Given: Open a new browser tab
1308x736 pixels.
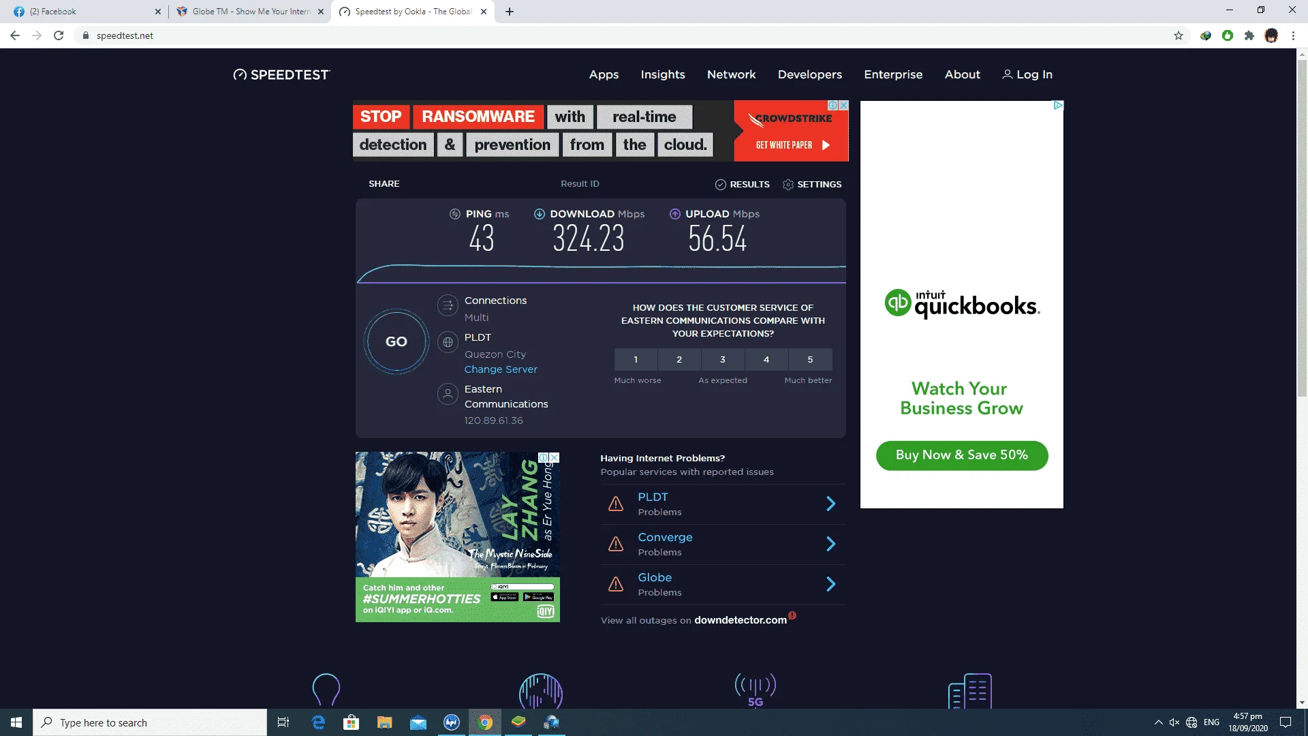Looking at the screenshot, I should (510, 12).
